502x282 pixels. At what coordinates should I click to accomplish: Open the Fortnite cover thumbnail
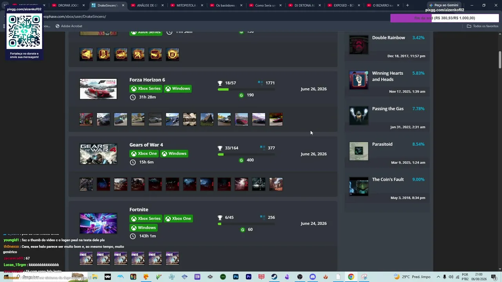pyautogui.click(x=98, y=223)
